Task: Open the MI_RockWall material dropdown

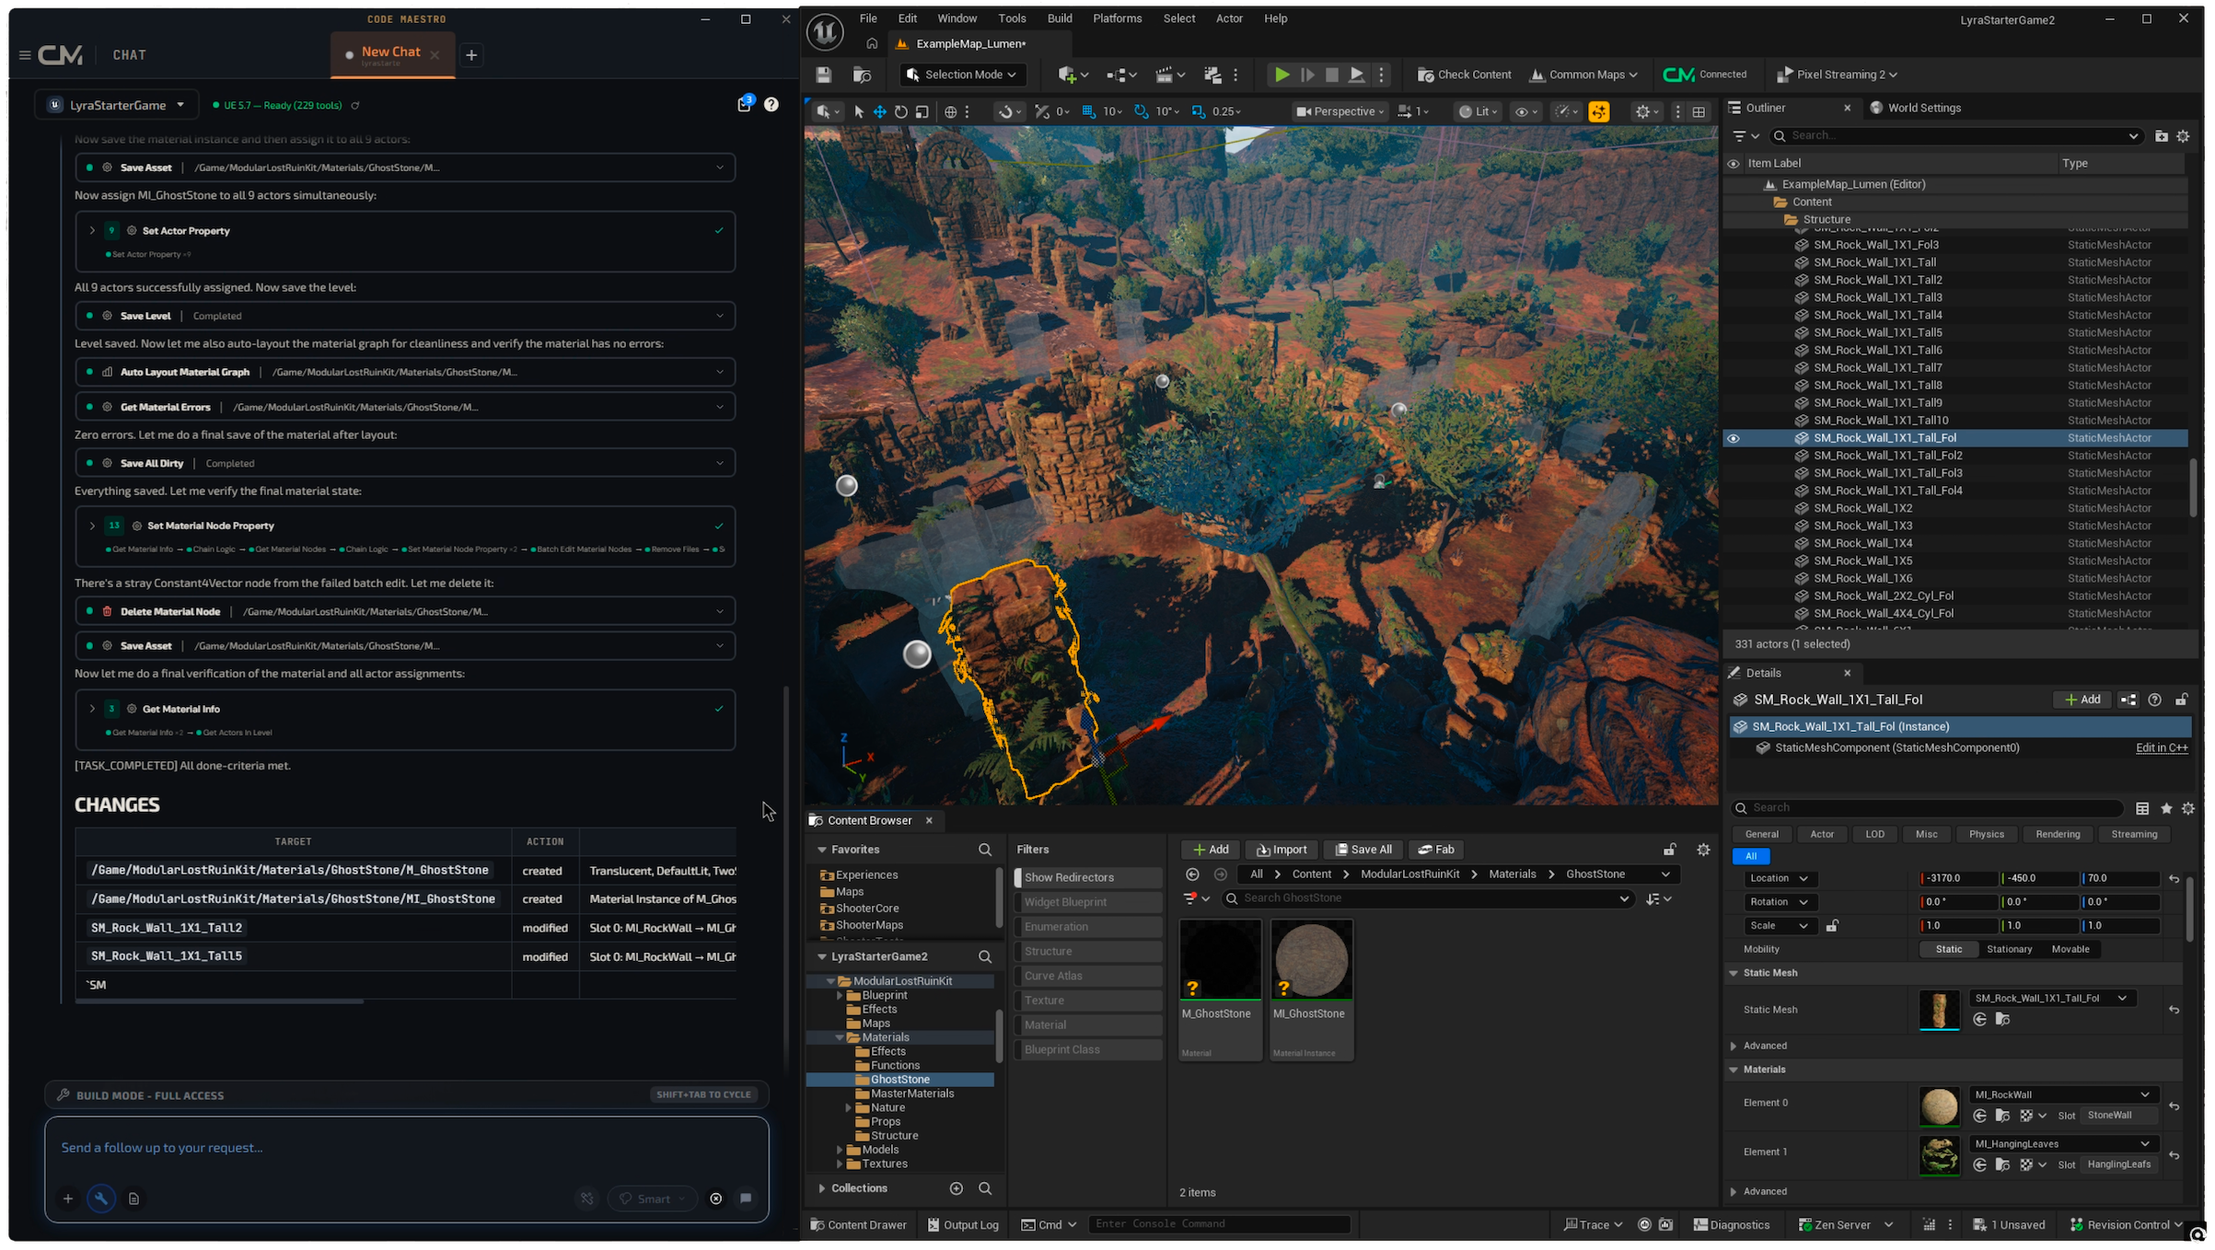Action: click(2062, 1094)
